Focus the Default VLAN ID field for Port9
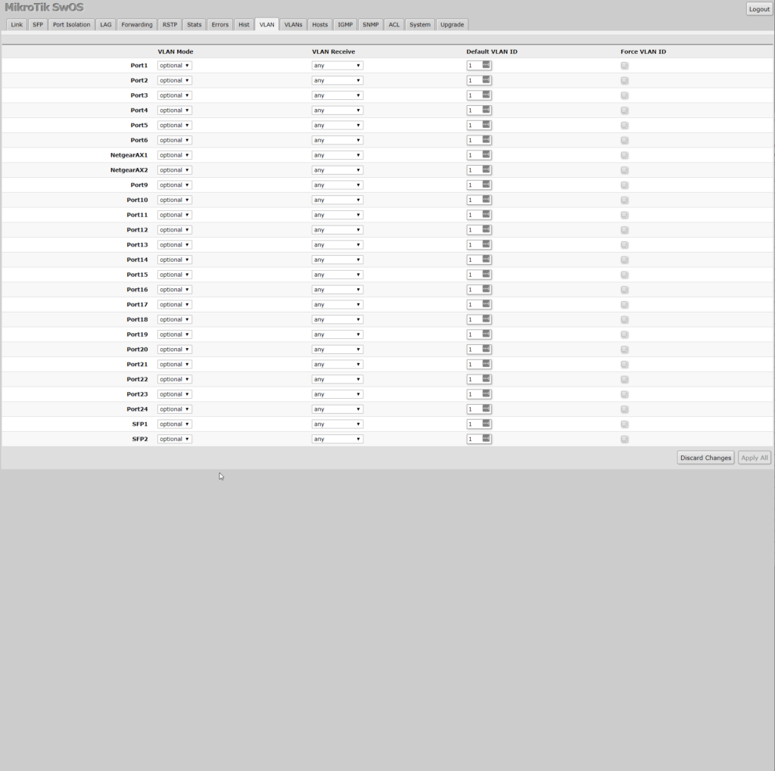The image size is (775, 771). [474, 185]
